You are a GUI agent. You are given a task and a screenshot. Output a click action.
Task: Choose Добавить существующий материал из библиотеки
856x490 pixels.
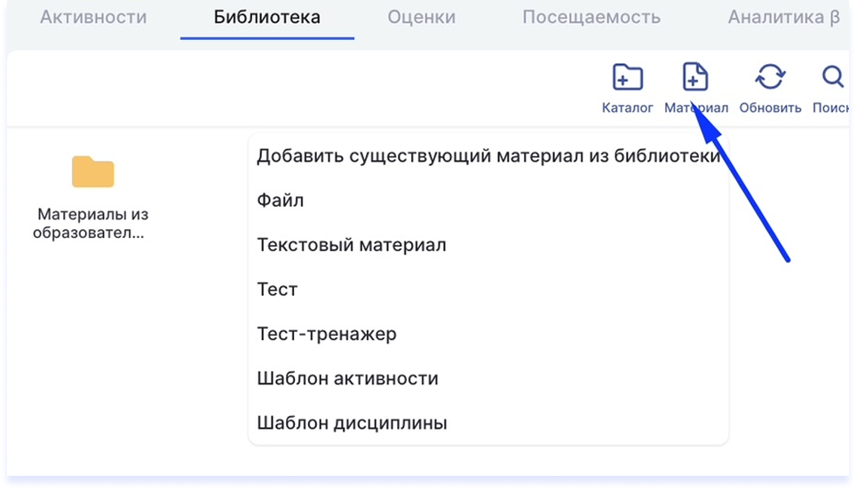click(488, 156)
